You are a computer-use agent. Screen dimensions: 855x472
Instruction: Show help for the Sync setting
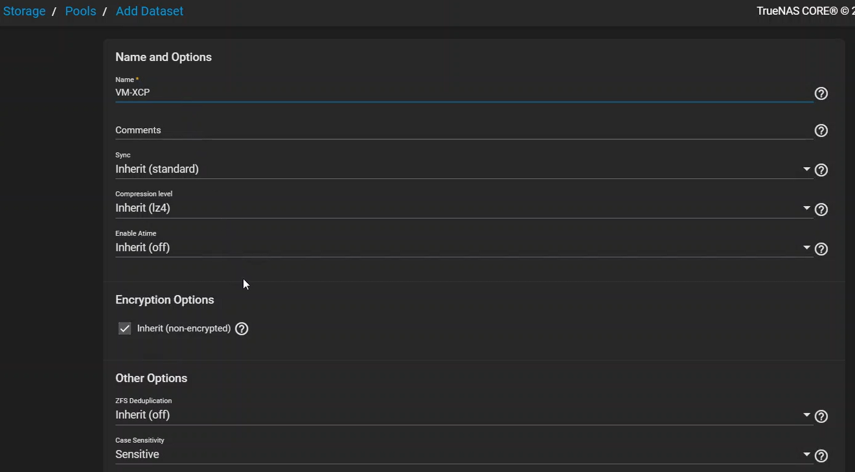[821, 170]
